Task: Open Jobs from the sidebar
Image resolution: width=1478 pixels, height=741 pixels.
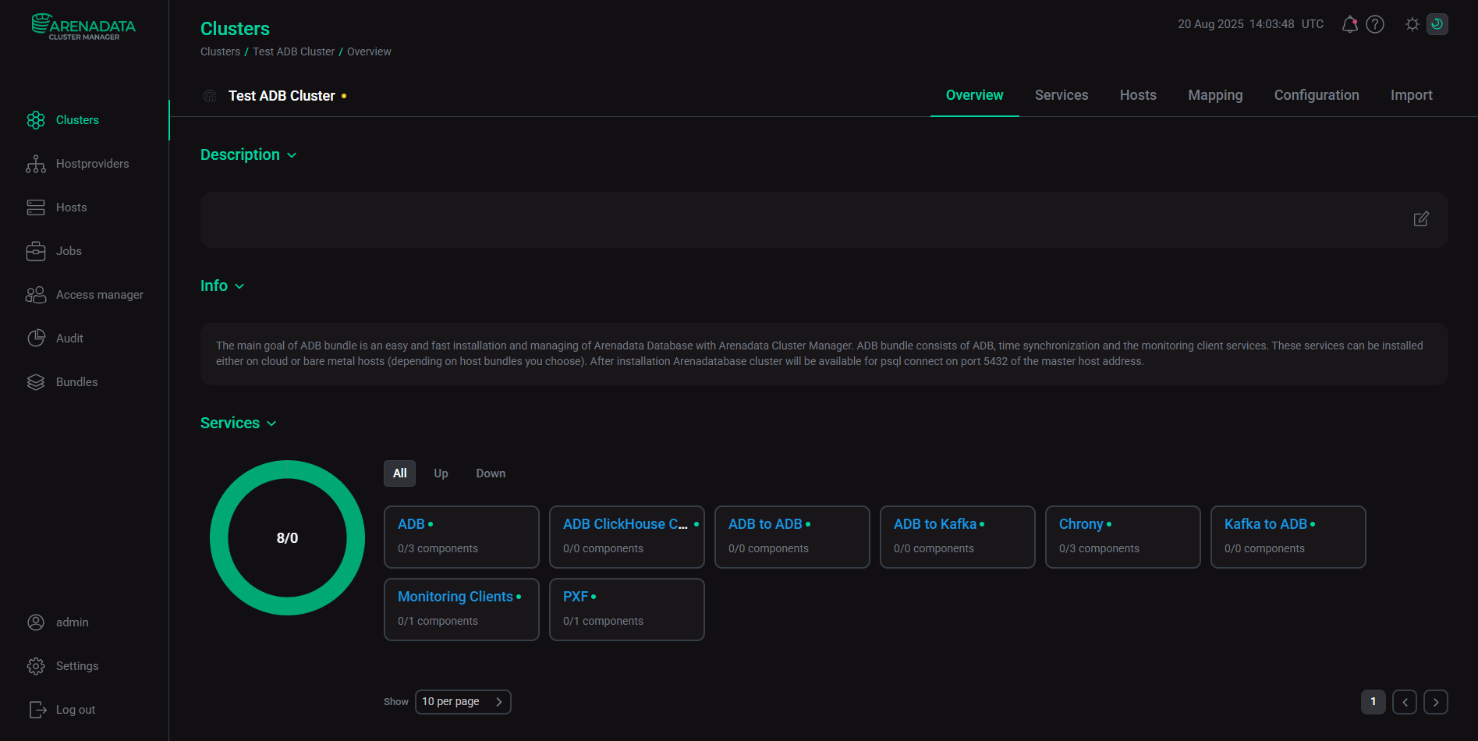Action: tap(69, 251)
